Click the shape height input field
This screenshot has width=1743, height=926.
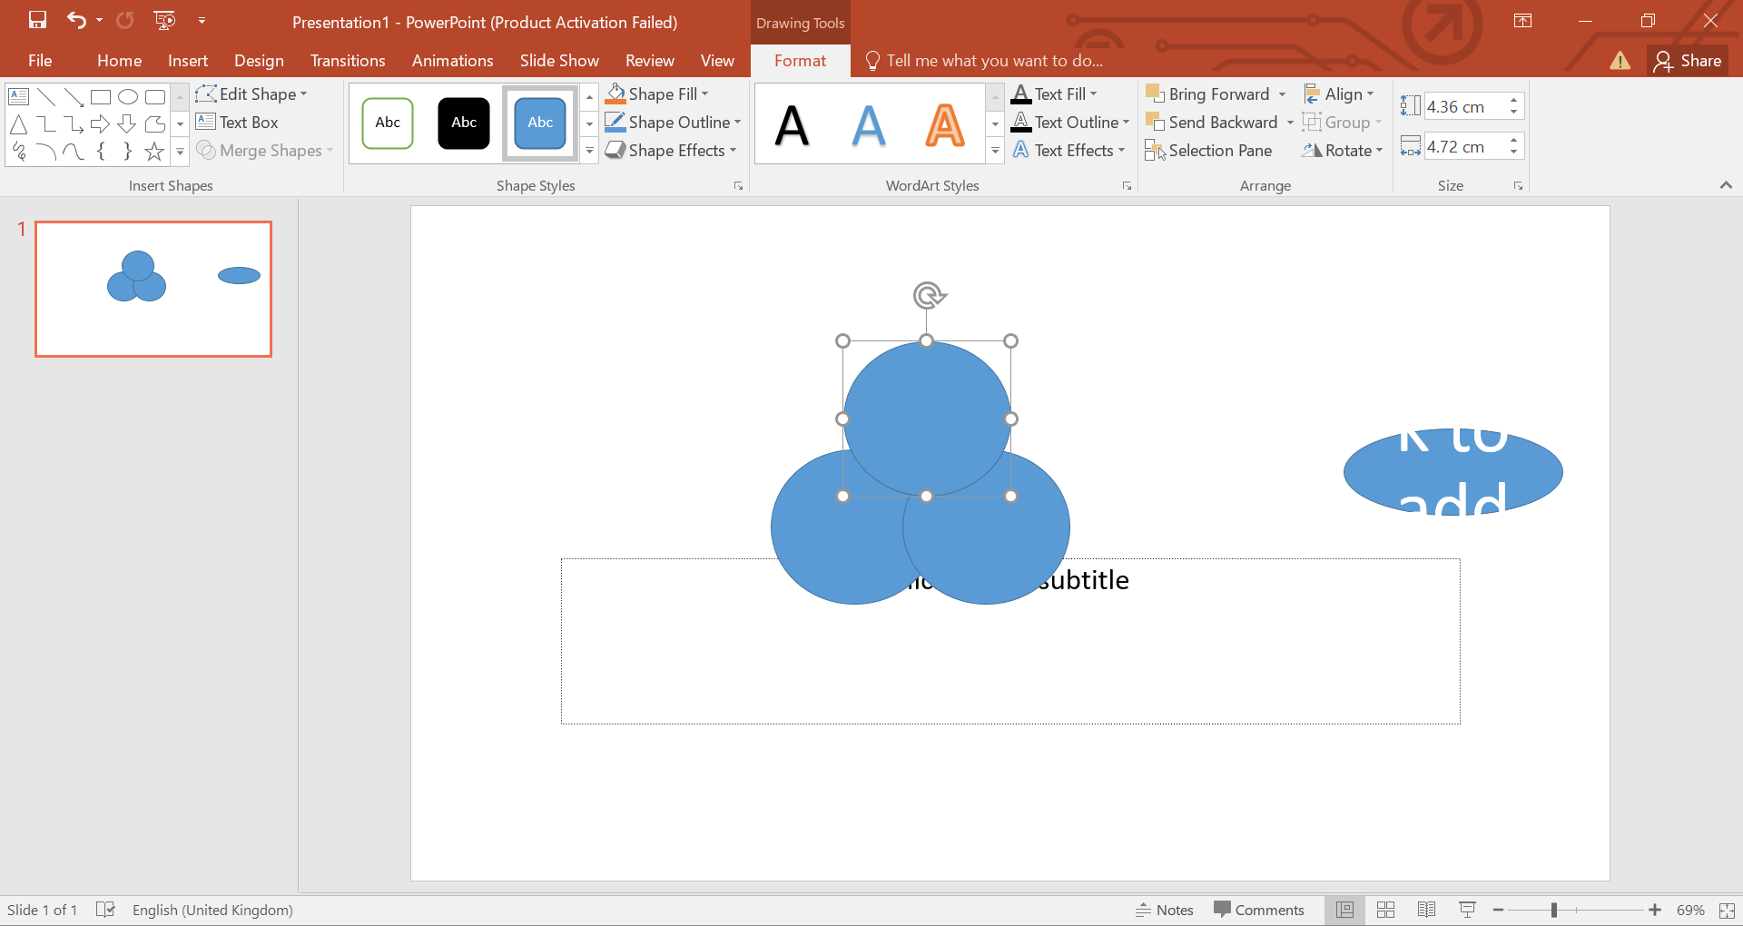click(x=1465, y=106)
